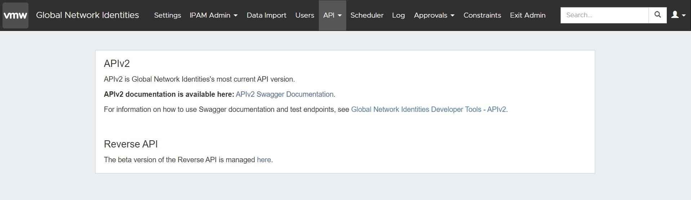Click the vmw logo icon
This screenshot has height=200, width=691.
pyautogui.click(x=15, y=15)
